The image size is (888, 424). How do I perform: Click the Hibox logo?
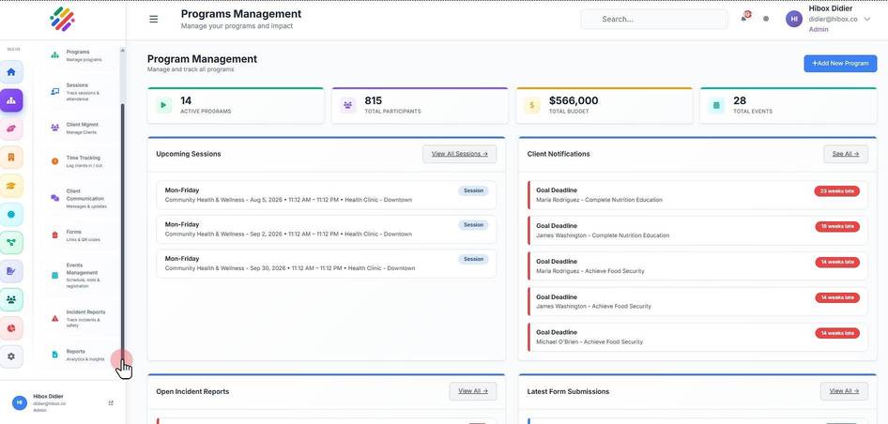pos(62,20)
